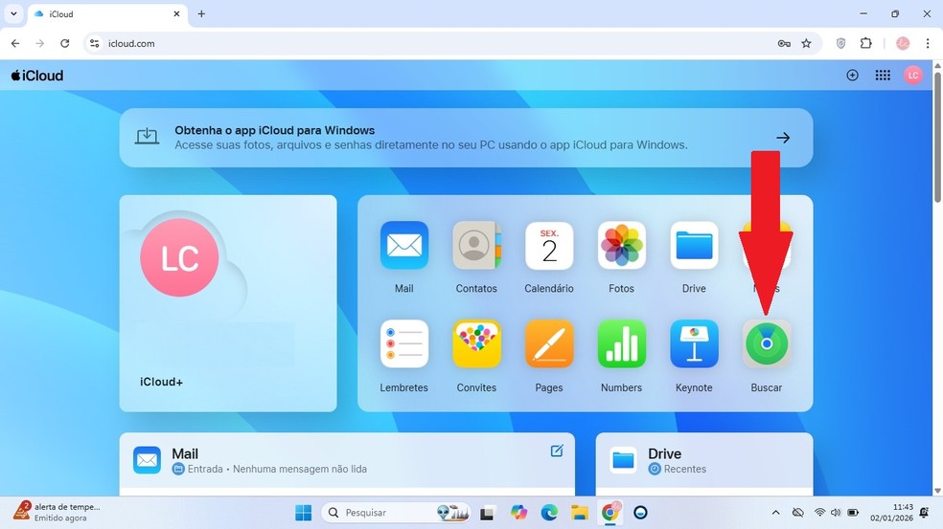Click the taskbar Pesquisar search box
943x529 pixels.
click(x=397, y=512)
